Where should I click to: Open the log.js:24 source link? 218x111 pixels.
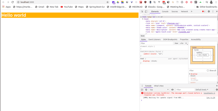point(211,98)
